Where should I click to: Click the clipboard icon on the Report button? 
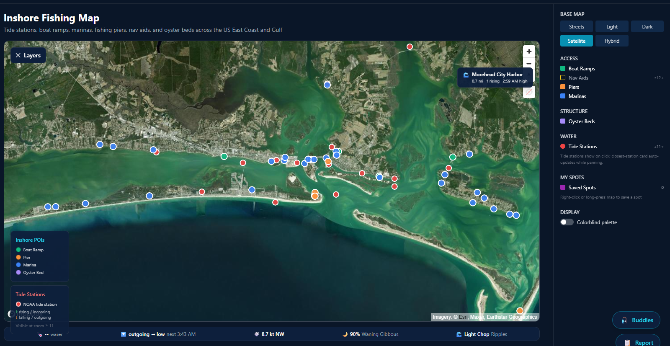coord(627,343)
